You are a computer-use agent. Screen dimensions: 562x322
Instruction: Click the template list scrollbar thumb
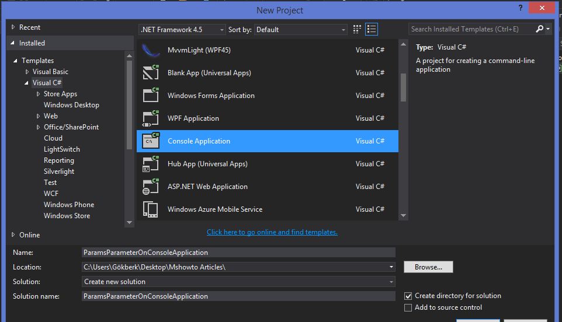(x=403, y=87)
